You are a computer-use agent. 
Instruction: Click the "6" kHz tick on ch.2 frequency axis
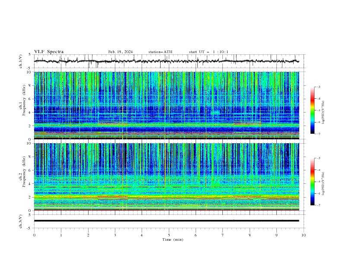tap(31, 170)
